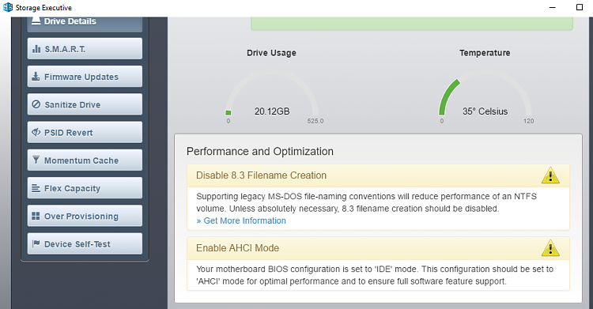Expand the Disable 8.3 Filename Creation header

[x=378, y=175]
